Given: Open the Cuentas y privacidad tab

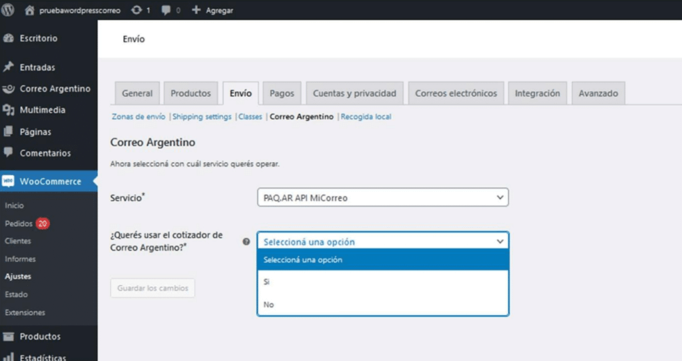Looking at the screenshot, I should [x=354, y=93].
